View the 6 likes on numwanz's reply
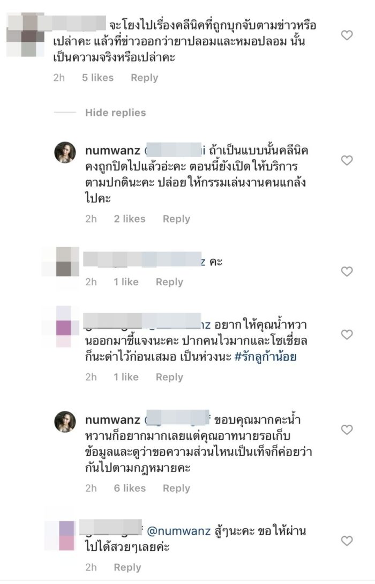Viewport: 375px width, 584px height. click(x=130, y=488)
